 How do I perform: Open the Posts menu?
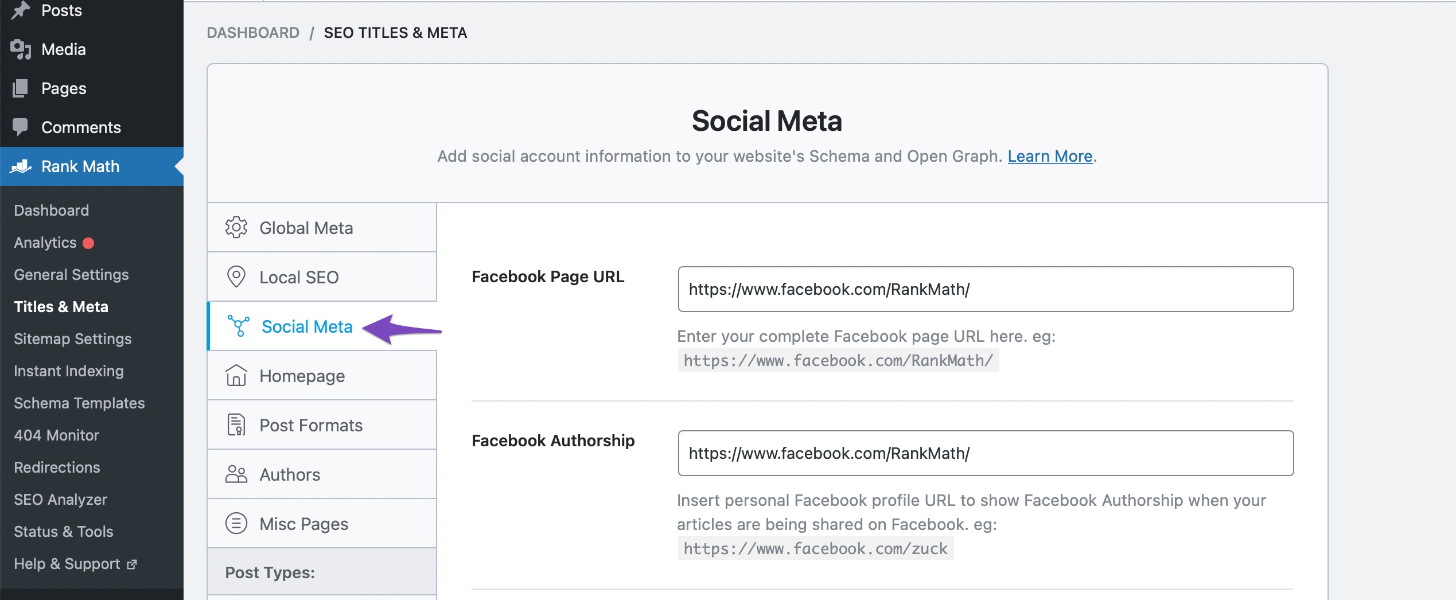[x=92, y=10]
